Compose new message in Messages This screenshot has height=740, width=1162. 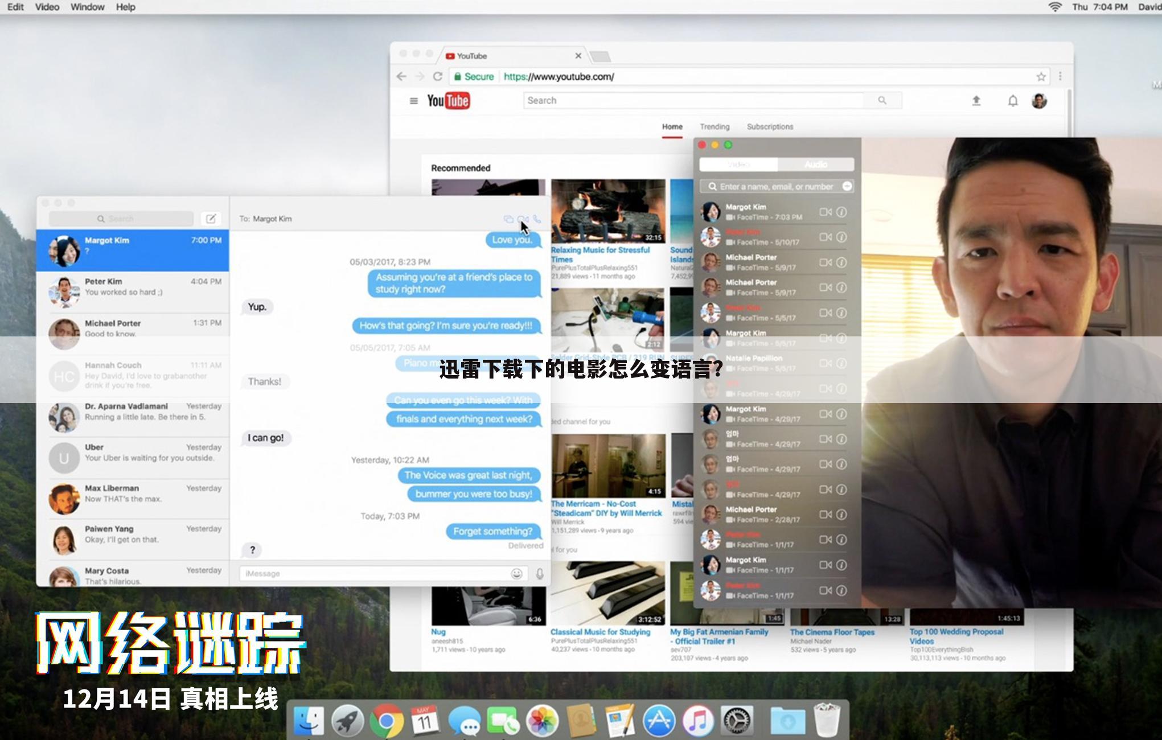point(211,219)
